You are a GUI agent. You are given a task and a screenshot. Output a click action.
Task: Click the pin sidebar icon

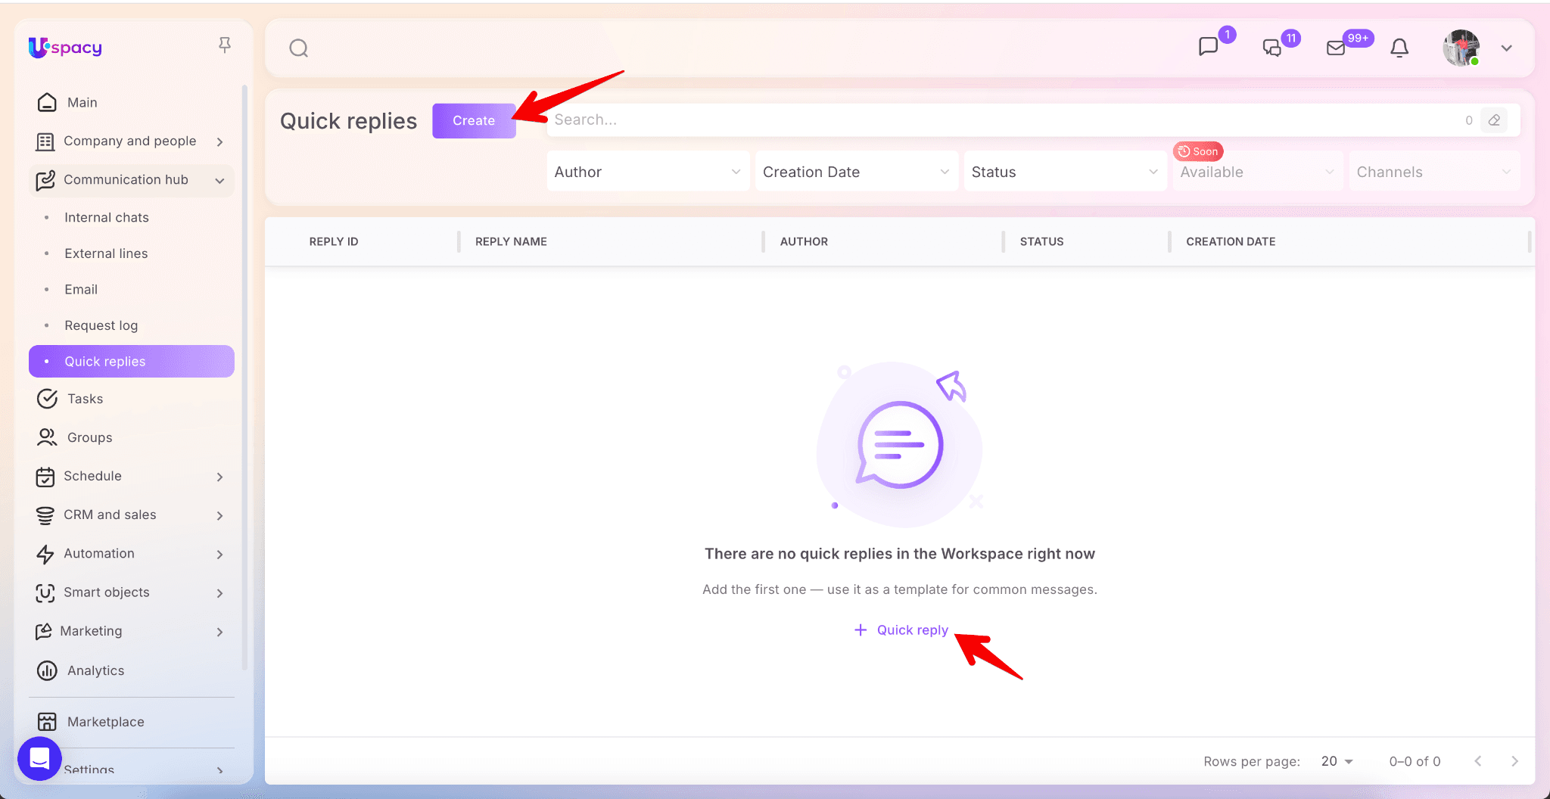coord(225,45)
